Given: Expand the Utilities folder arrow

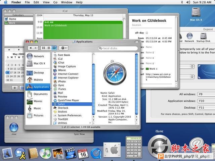Looking at the screenshot, I should pos(90,123).
